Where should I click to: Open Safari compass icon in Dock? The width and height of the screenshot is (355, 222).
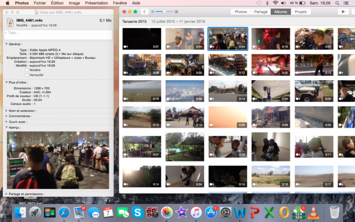(x=64, y=212)
